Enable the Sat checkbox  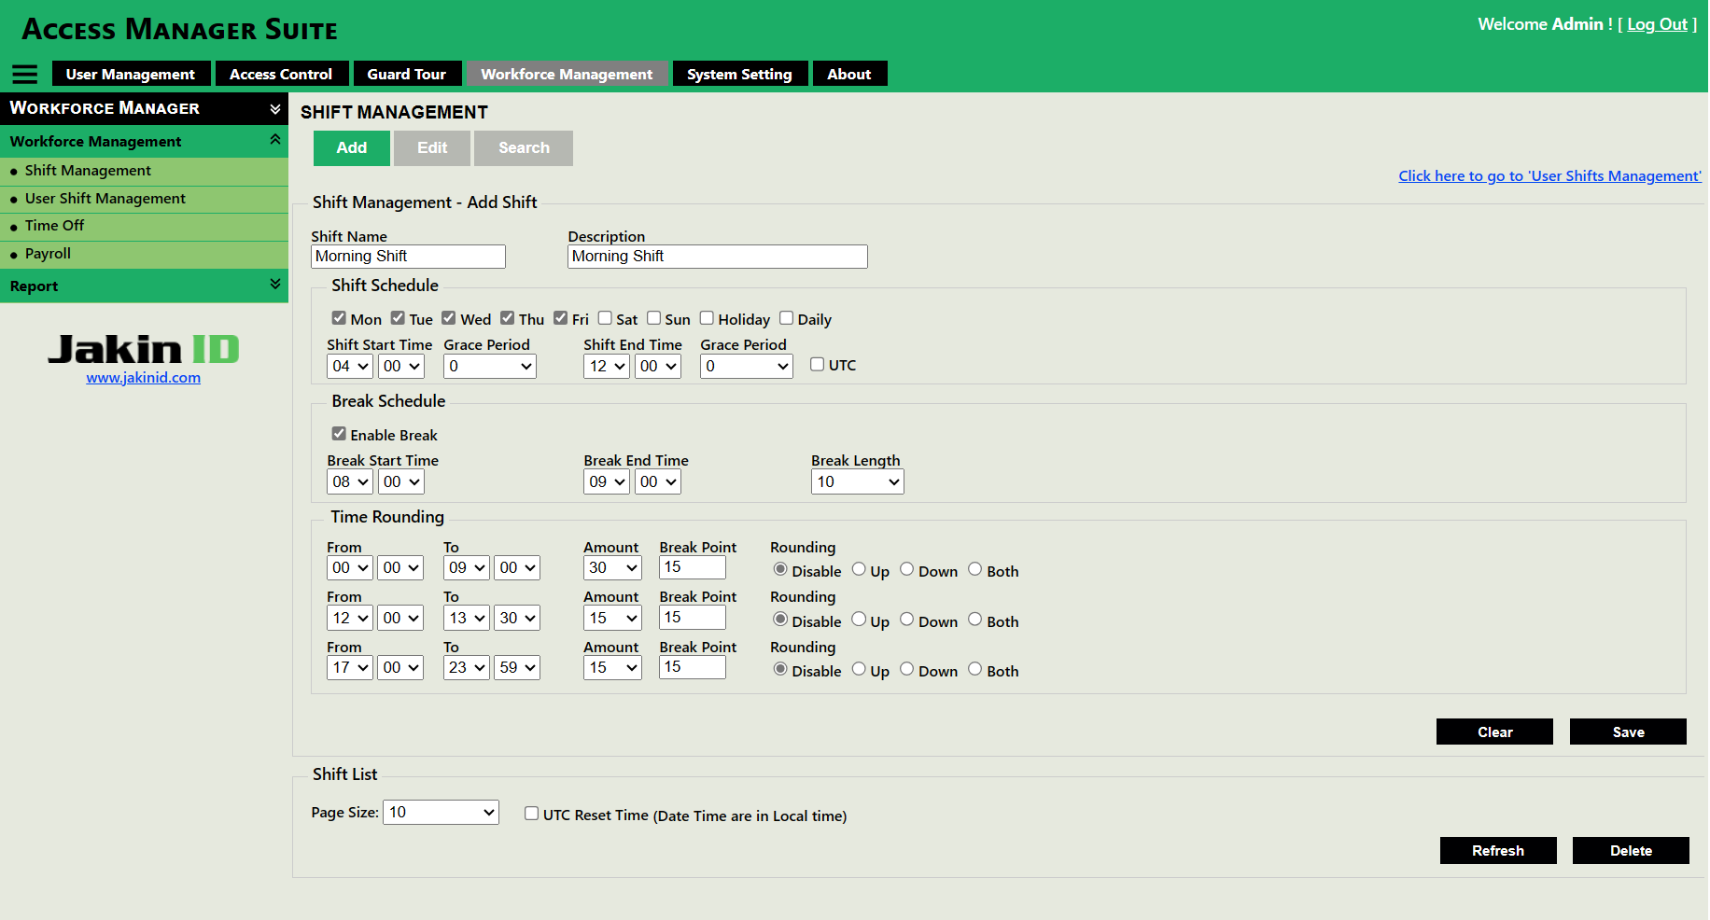pyautogui.click(x=605, y=318)
